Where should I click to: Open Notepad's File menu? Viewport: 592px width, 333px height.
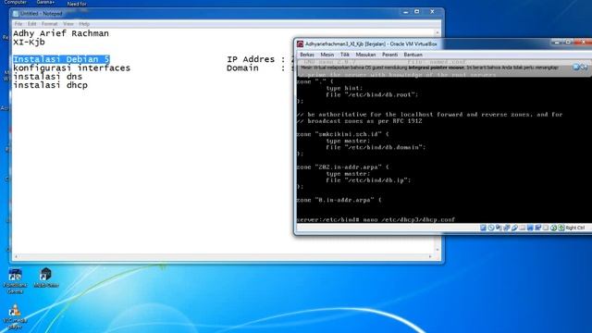18,24
